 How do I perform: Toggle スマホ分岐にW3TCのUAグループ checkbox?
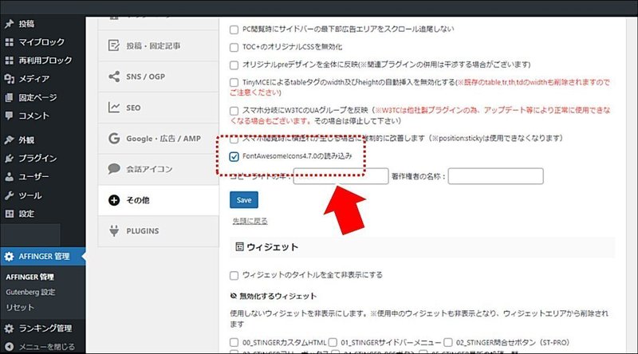[x=234, y=111]
